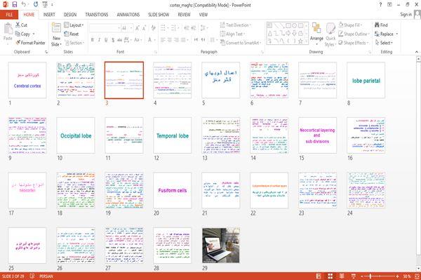Open the Section dropdown

pos(74,43)
